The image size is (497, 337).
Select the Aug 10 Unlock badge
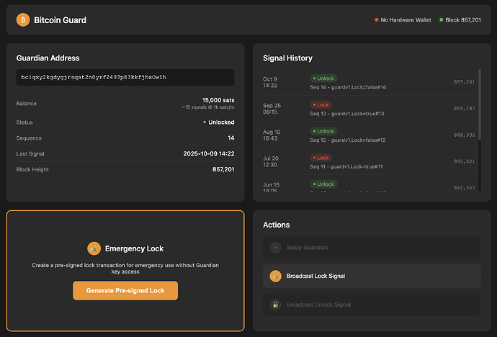(323, 131)
